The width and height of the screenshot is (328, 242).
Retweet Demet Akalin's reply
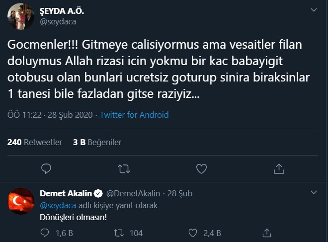(x=119, y=233)
